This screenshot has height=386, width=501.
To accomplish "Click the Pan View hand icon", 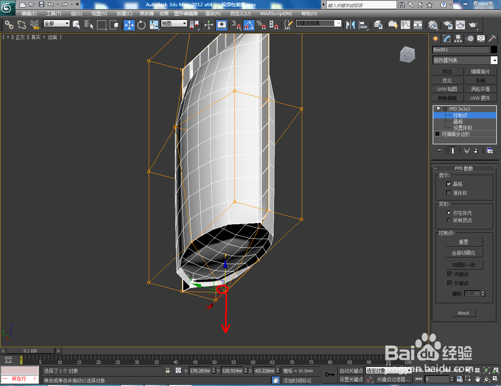I will tap(478, 379).
